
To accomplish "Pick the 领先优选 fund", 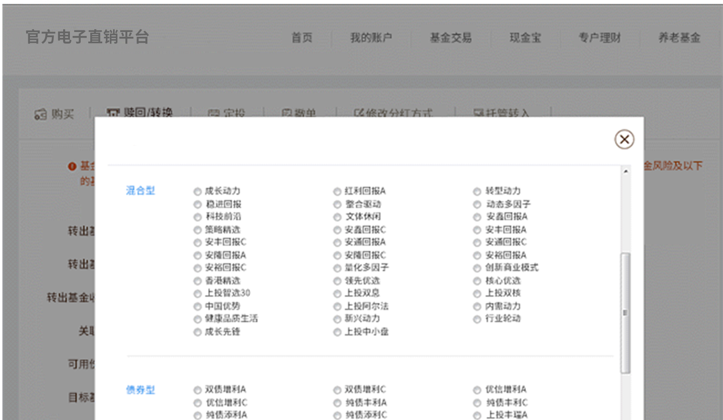I will click(x=337, y=281).
